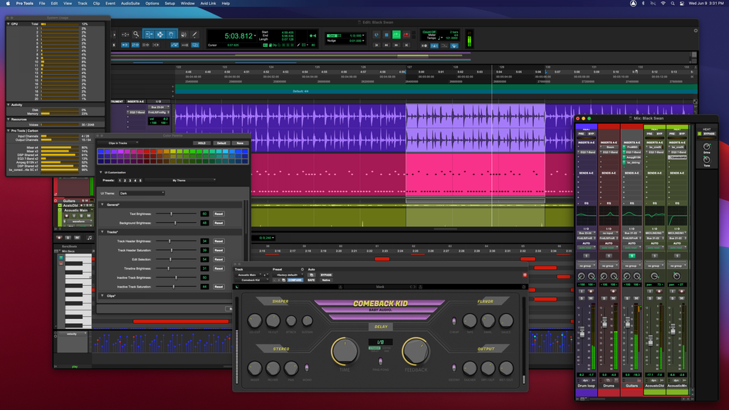Select the Zoomer tool in the Edit toolbar
This screenshot has height=410, width=729.
tap(136, 34)
